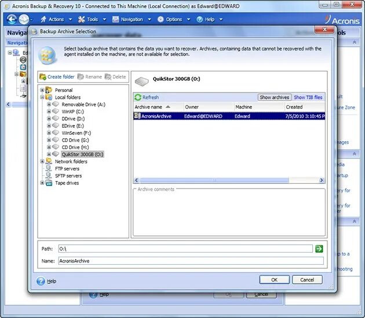365x318 pixels.
Task: Click the Personal folder icon
Action: [49, 90]
